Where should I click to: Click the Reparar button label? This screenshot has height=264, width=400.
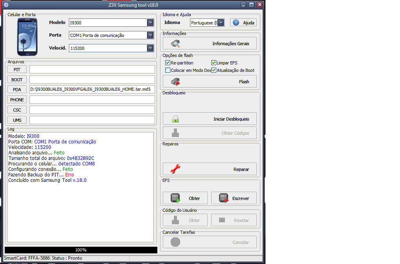[x=241, y=169]
